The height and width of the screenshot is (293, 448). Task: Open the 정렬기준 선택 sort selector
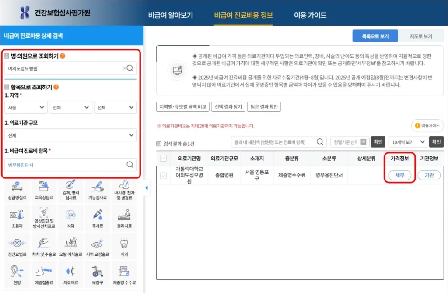coord(350,142)
